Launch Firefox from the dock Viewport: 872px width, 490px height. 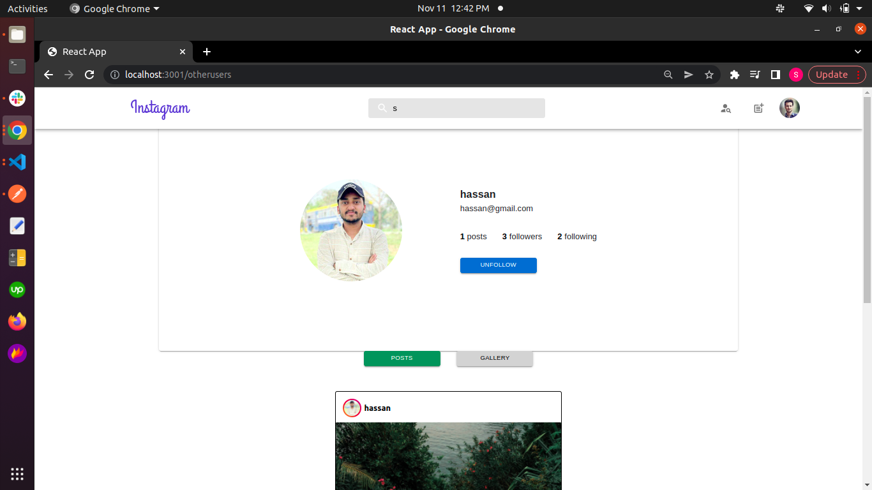pyautogui.click(x=17, y=322)
